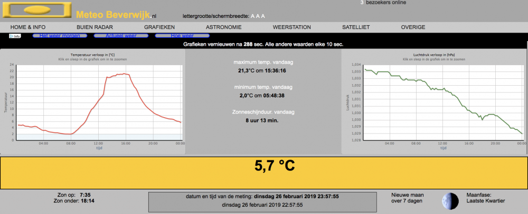Open the GRAFIEKEN menu
The image size is (528, 214).
tap(159, 27)
